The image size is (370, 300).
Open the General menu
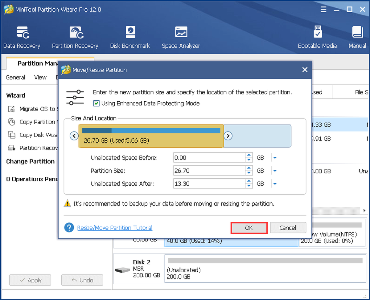coord(15,77)
